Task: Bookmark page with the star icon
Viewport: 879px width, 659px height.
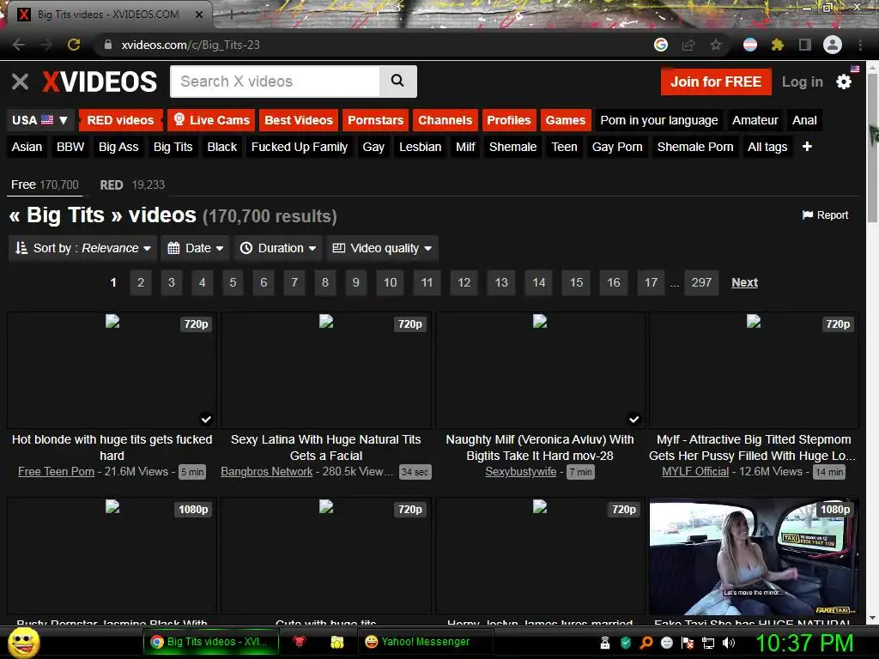Action: click(716, 45)
